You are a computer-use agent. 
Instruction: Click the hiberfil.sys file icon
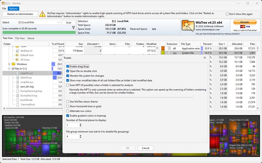tap(17, 77)
